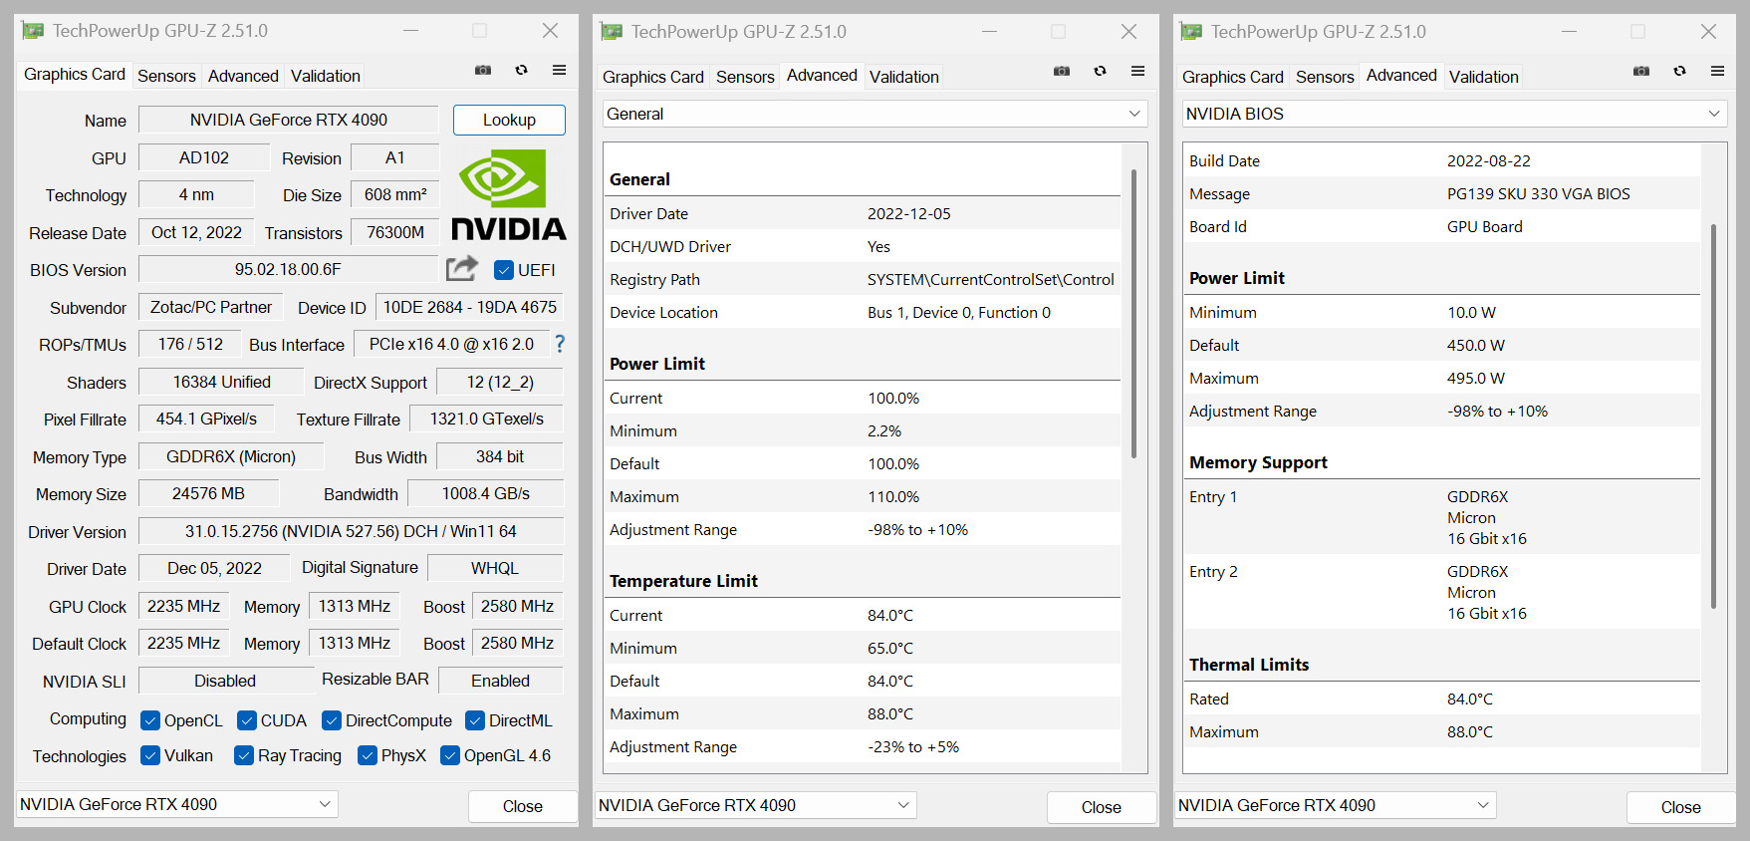Open GPU selector dropdown in left window

coord(177,804)
